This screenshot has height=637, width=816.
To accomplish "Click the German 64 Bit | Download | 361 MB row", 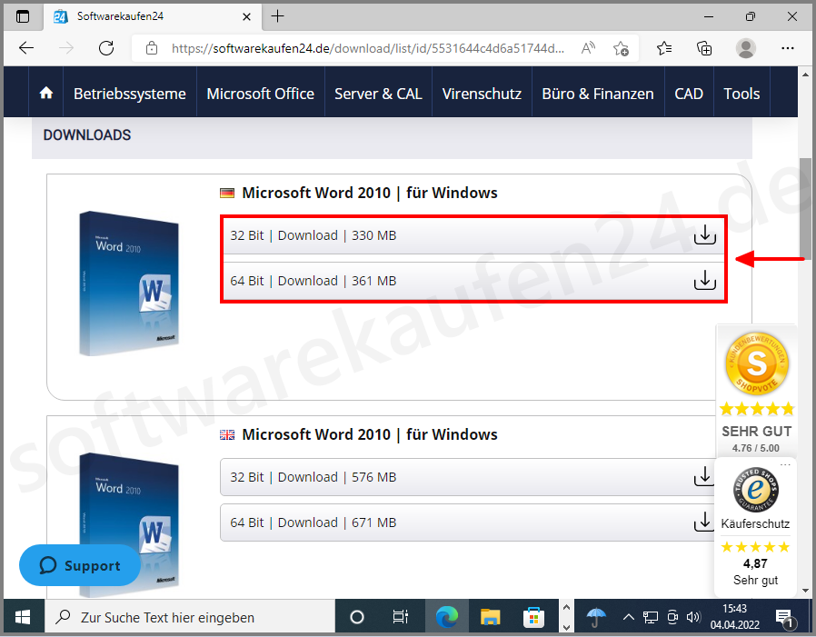I will (x=473, y=281).
